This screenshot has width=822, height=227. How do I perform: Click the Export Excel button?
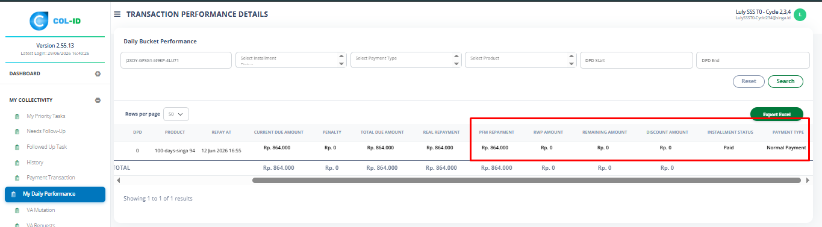point(776,114)
